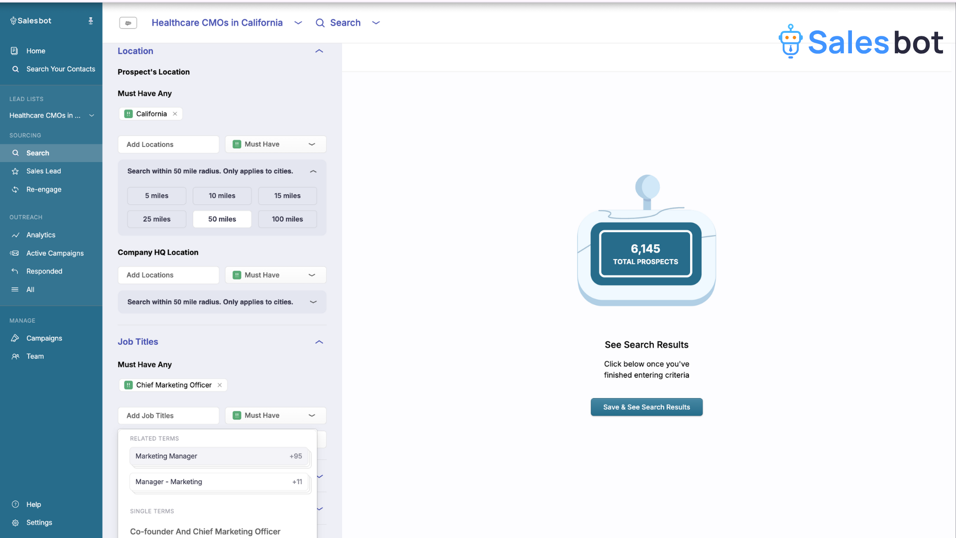Click Save & See Search Results button
Screen dimensions: 956x538
point(646,407)
